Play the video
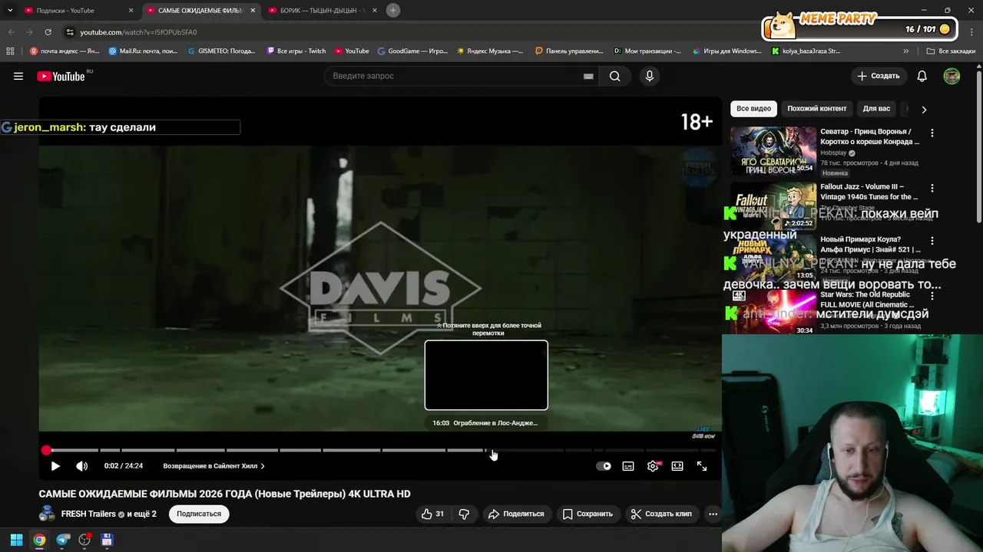Image resolution: width=983 pixels, height=552 pixels. point(55,466)
